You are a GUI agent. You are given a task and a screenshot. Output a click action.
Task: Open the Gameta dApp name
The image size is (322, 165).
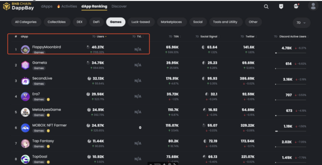39,63
